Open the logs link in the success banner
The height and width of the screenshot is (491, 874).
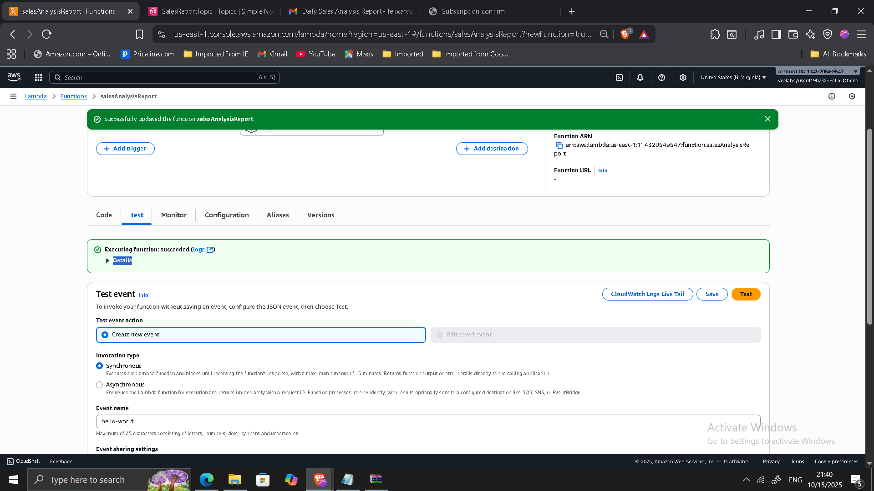pos(199,249)
